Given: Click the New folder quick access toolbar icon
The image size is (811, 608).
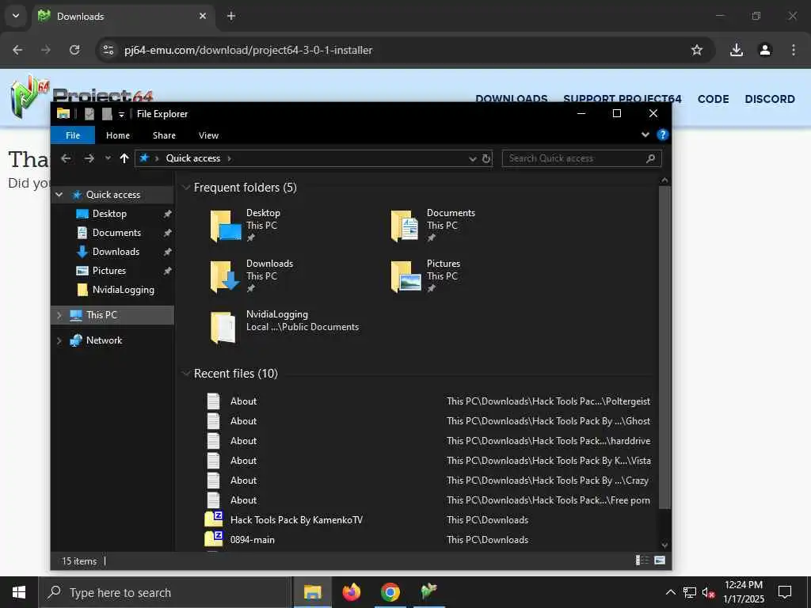Looking at the screenshot, I should click(107, 114).
